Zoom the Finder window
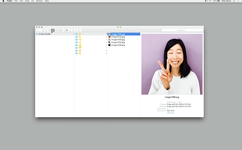 [42, 27]
